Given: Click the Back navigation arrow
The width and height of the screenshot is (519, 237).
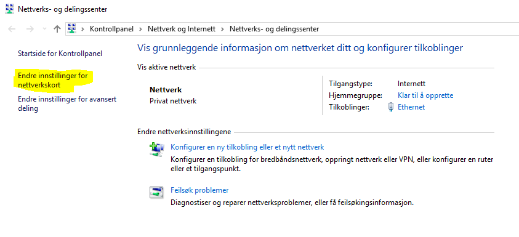Looking at the screenshot, I should tap(12, 29).
